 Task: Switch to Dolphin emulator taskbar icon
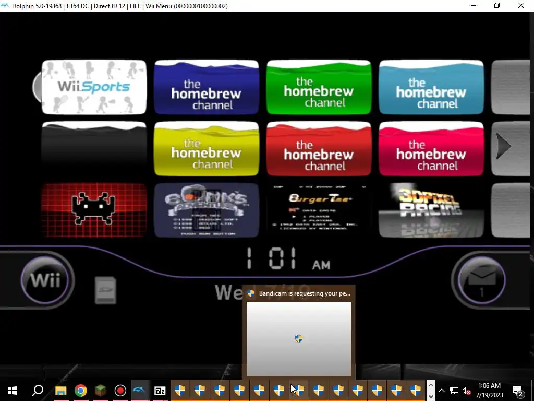140,391
